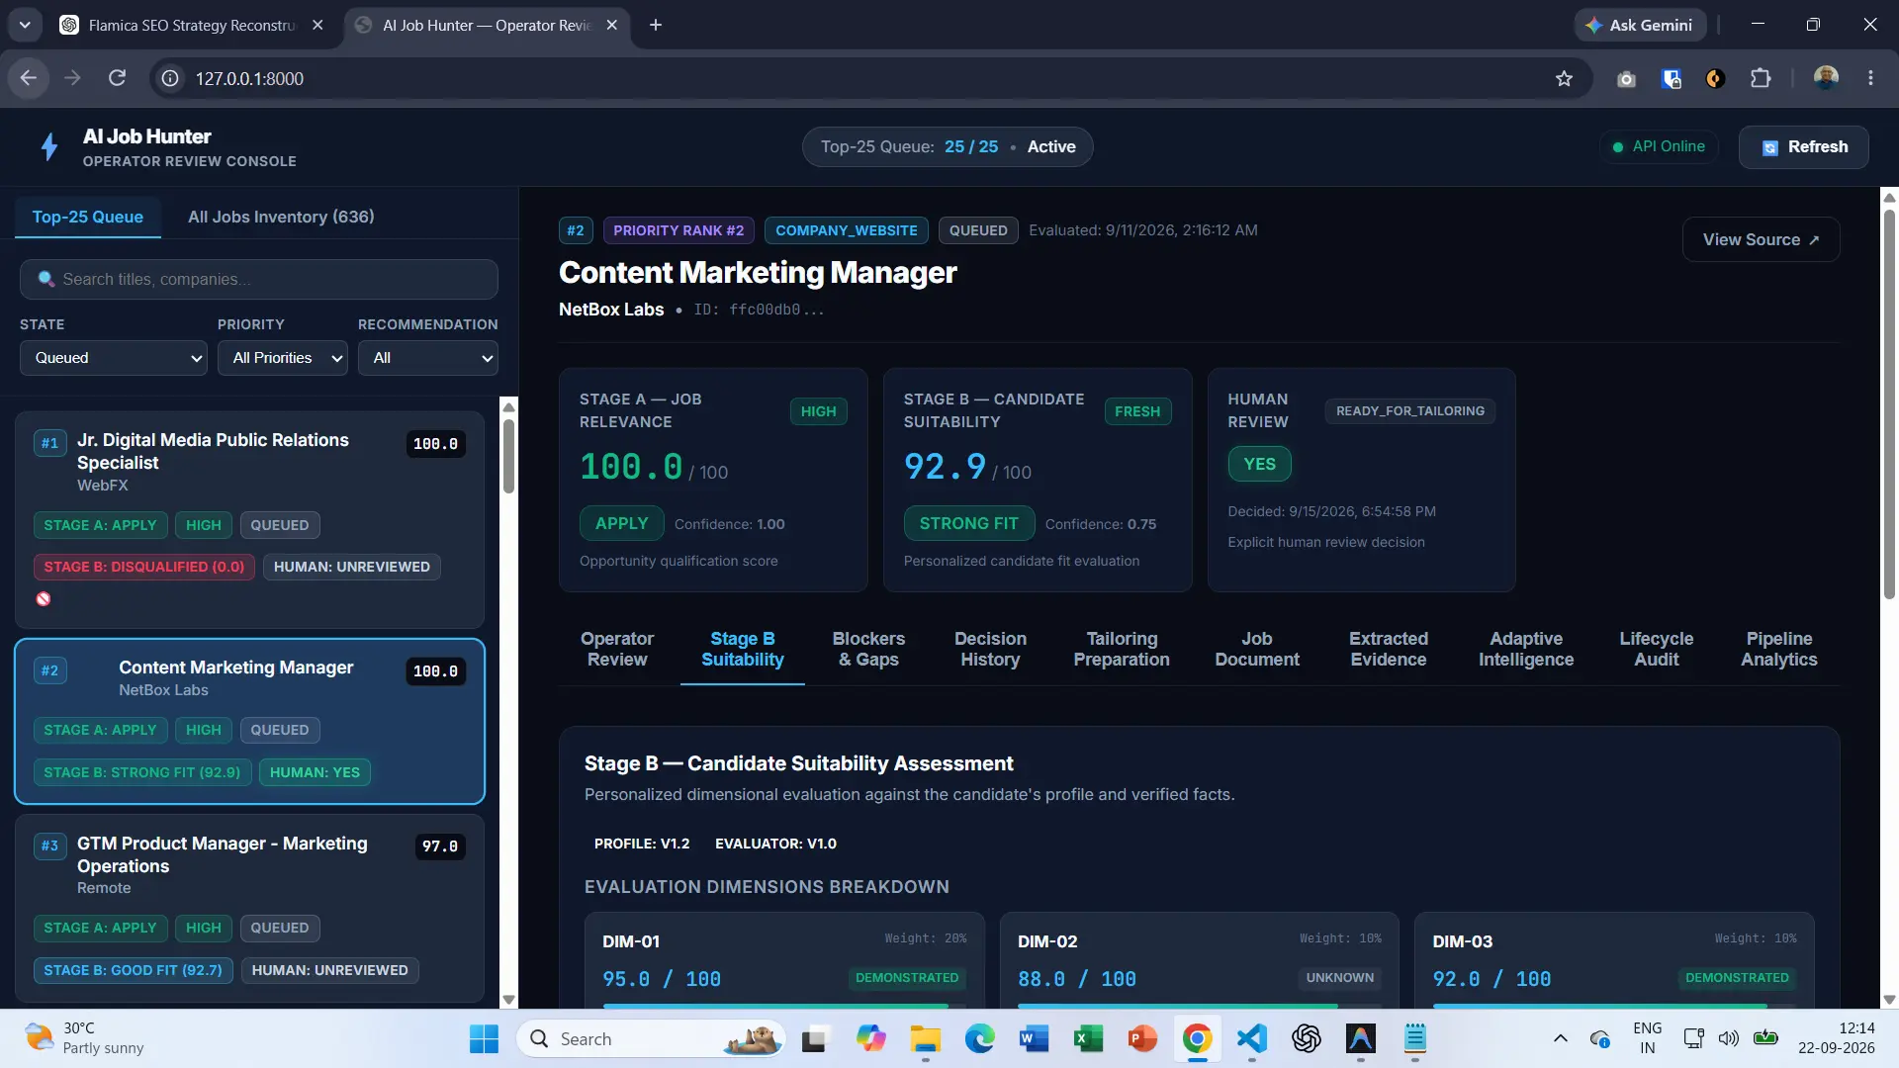Reload the page with browser reload icon
This screenshot has height=1068, width=1899.
pos(117,78)
